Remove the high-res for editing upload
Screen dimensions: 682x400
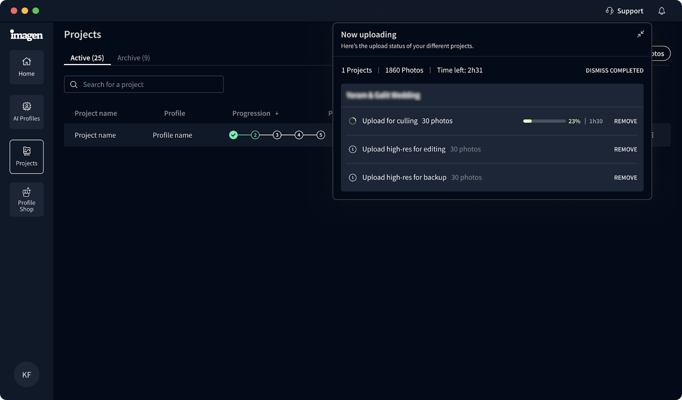tap(625, 149)
